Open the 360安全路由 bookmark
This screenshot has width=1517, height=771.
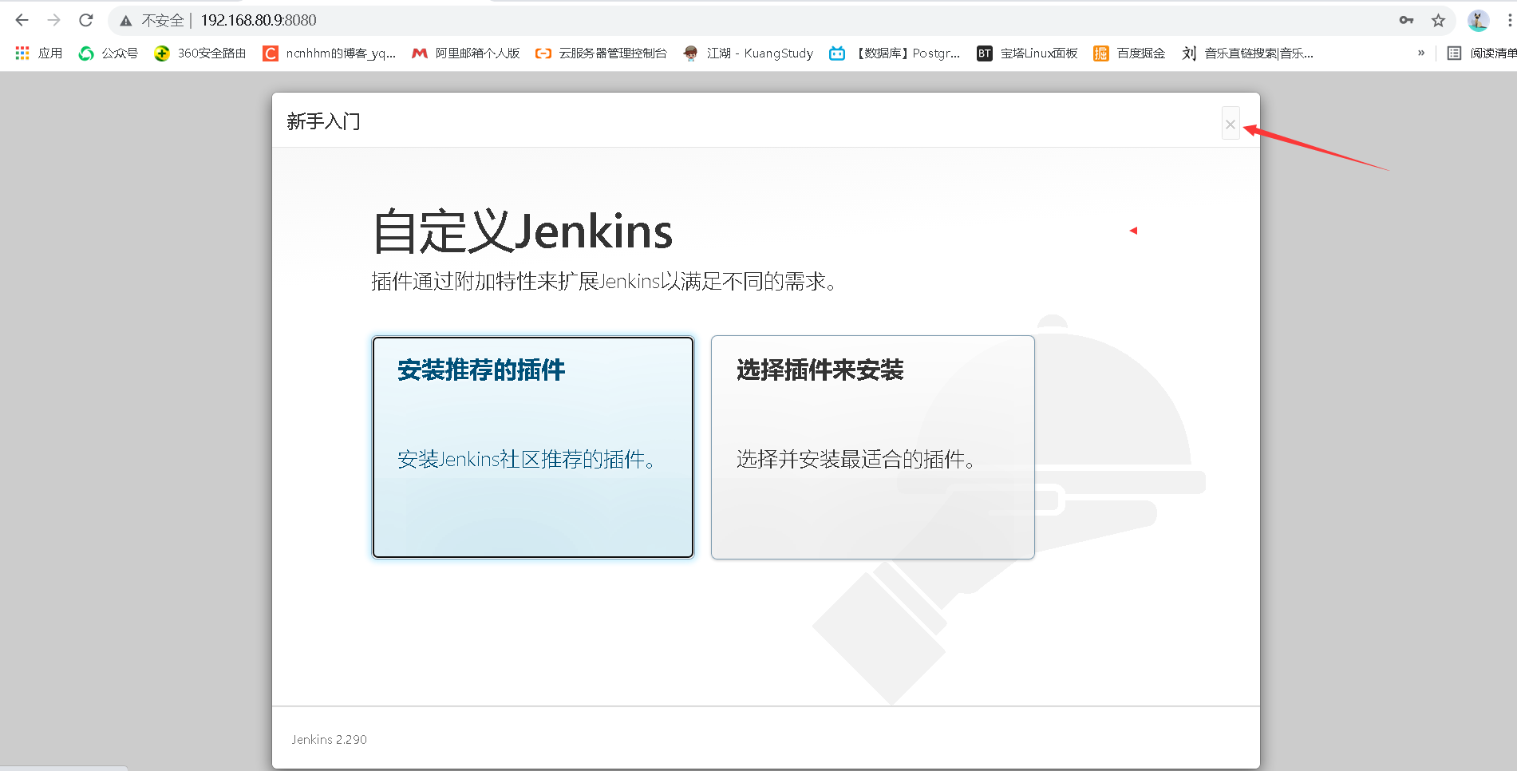point(200,53)
